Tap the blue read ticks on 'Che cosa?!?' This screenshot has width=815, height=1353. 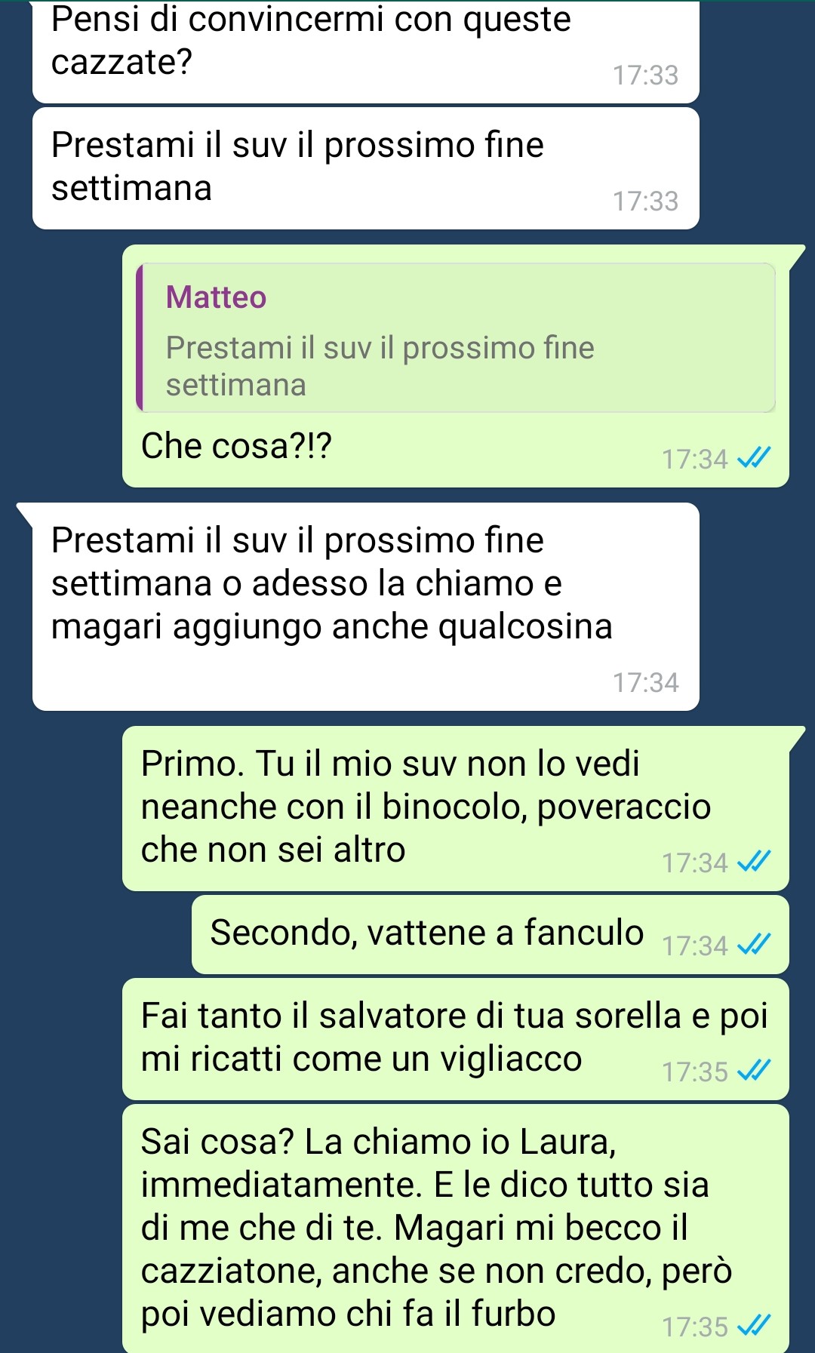pyautogui.click(x=754, y=458)
